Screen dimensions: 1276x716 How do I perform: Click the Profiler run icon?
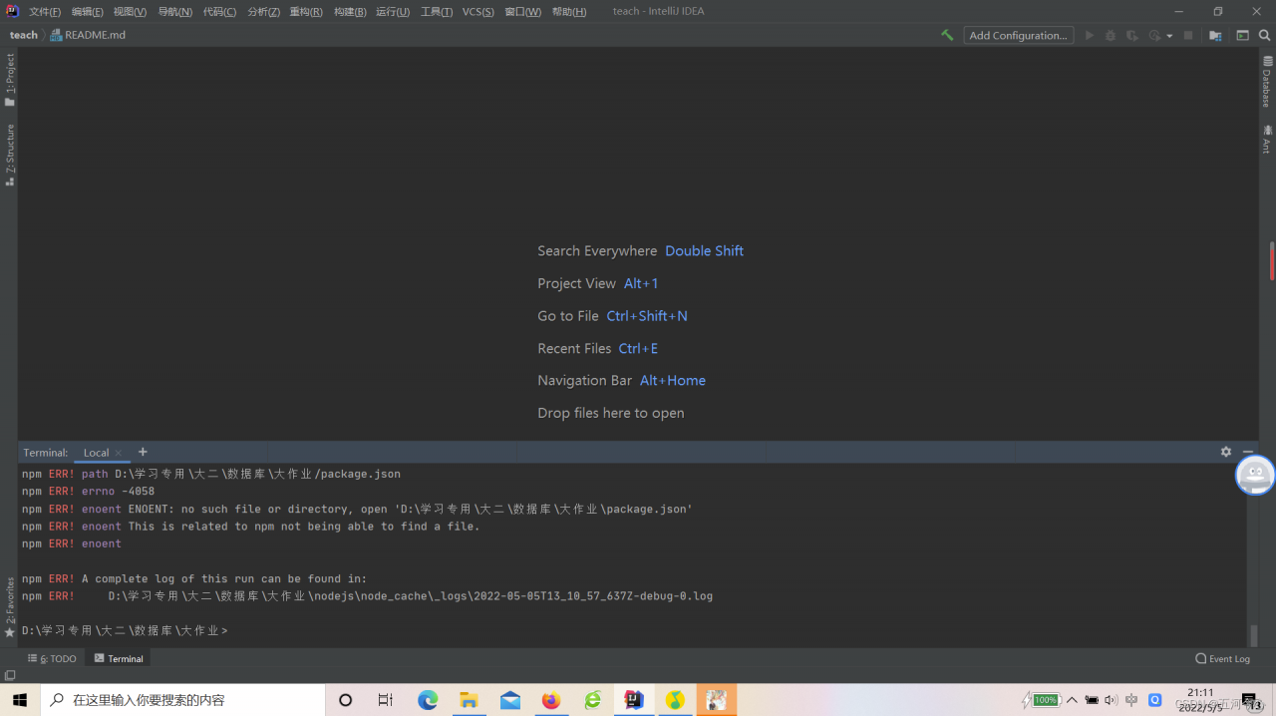[x=1154, y=35]
